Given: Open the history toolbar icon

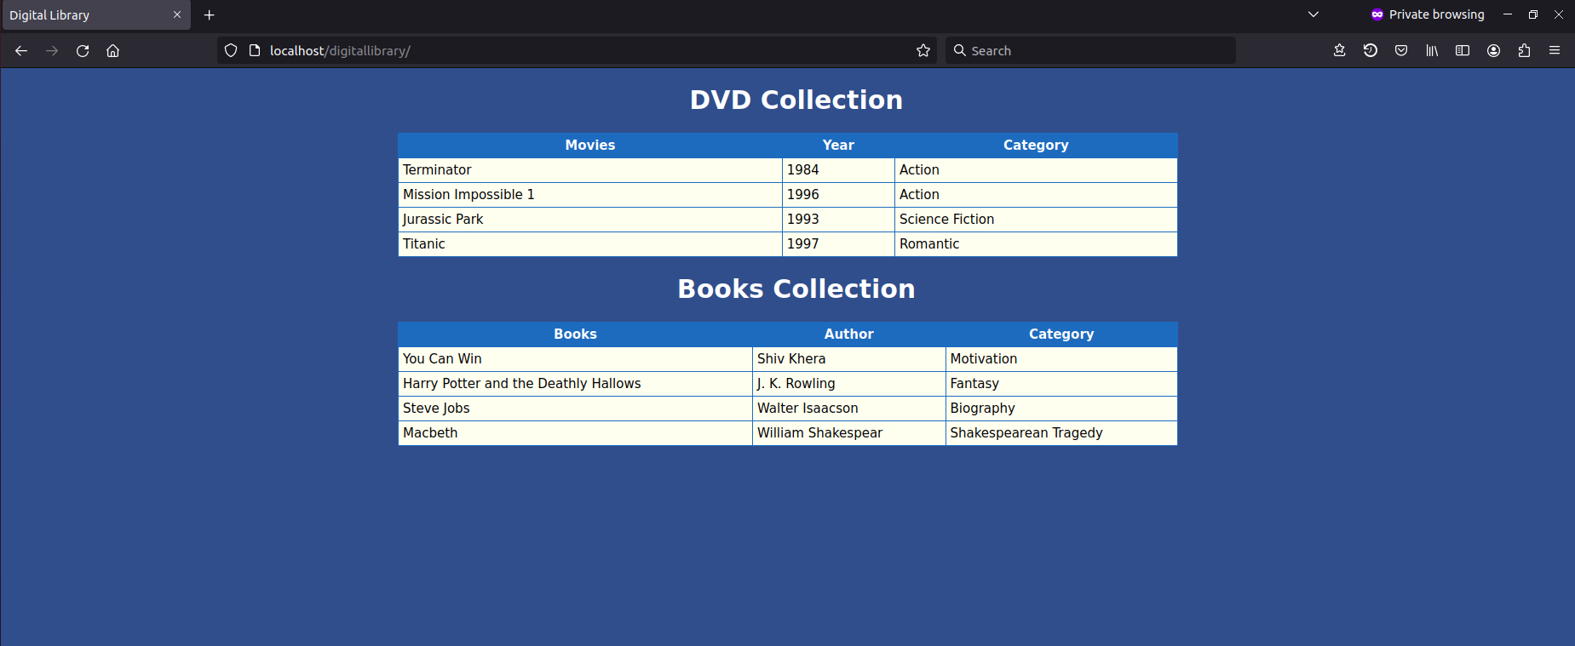Looking at the screenshot, I should 1371,51.
